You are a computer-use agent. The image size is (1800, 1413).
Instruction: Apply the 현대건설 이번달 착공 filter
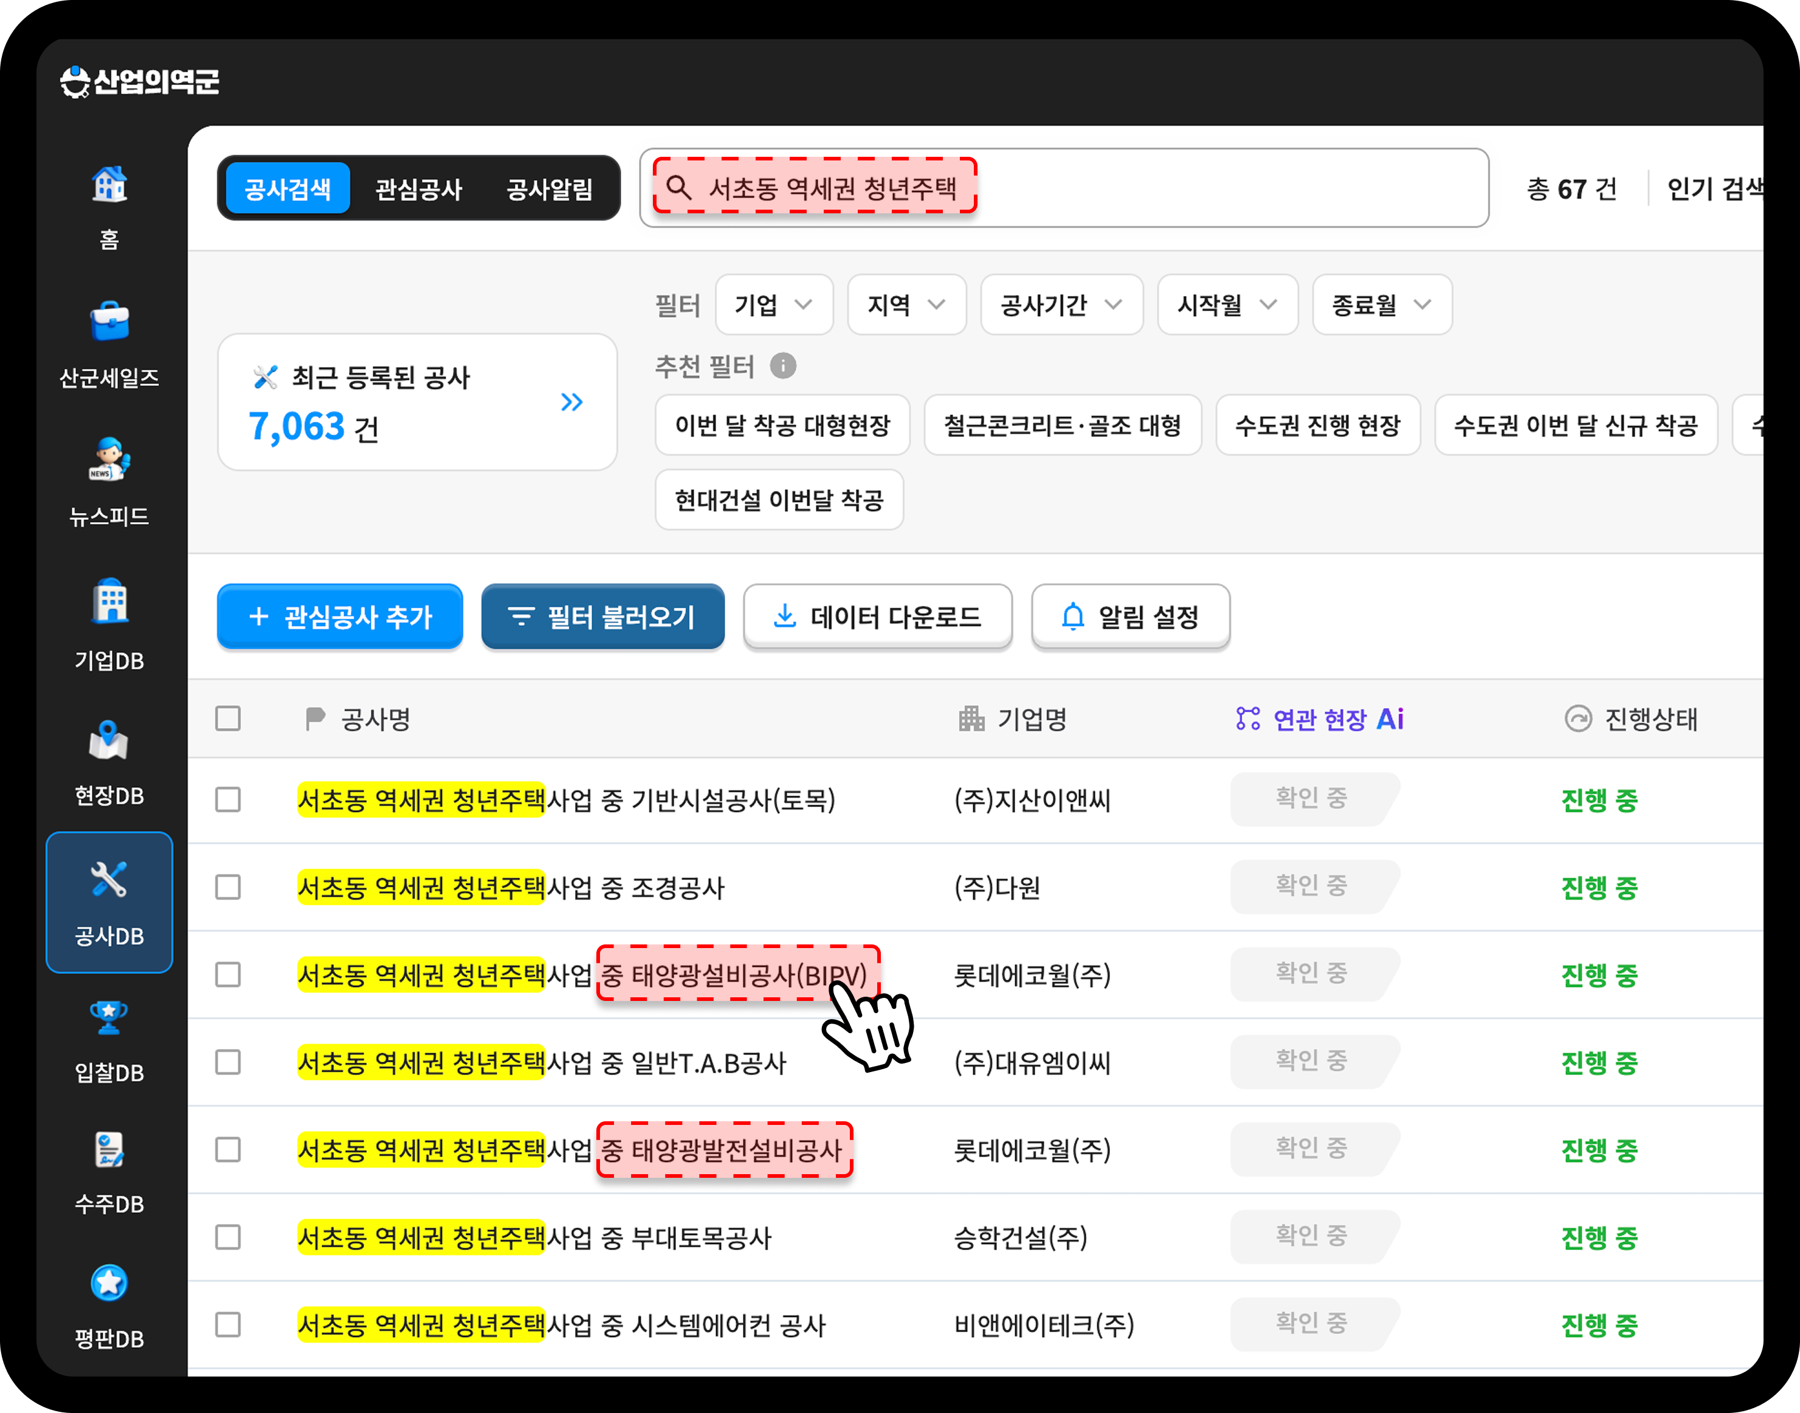779,500
